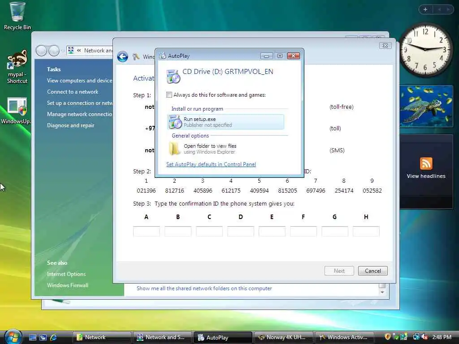The width and height of the screenshot is (459, 344).
Task: Close the Windows Activation window
Action: [x=385, y=46]
